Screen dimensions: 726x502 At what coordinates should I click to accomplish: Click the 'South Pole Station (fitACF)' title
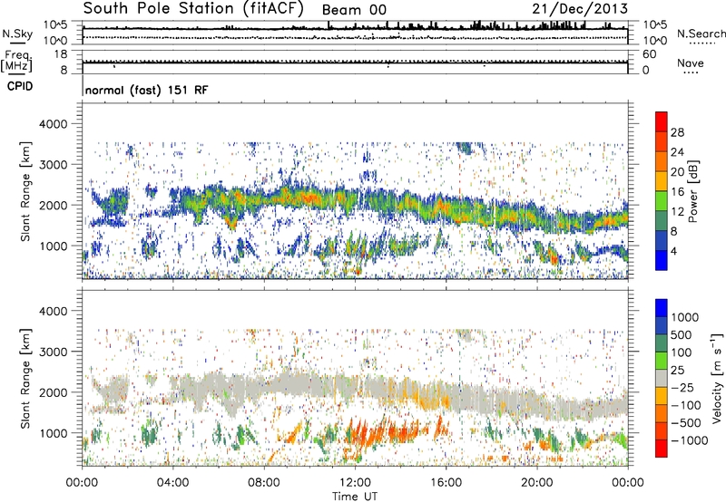pyautogui.click(x=193, y=8)
